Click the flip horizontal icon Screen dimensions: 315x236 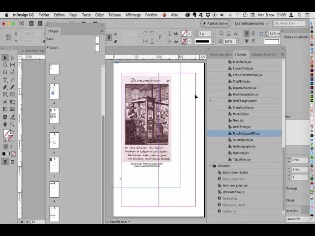[x=146, y=41]
